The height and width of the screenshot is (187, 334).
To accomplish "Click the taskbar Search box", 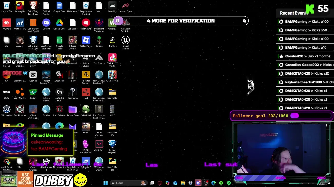I will 128,183.
